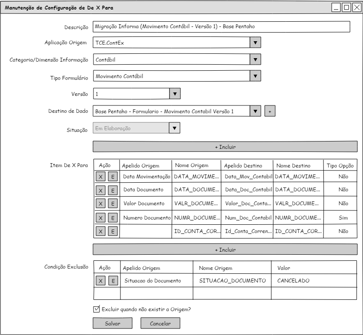Click X delete icon for ID_CONTA_COR row
The image size is (363, 335).
coord(100,231)
